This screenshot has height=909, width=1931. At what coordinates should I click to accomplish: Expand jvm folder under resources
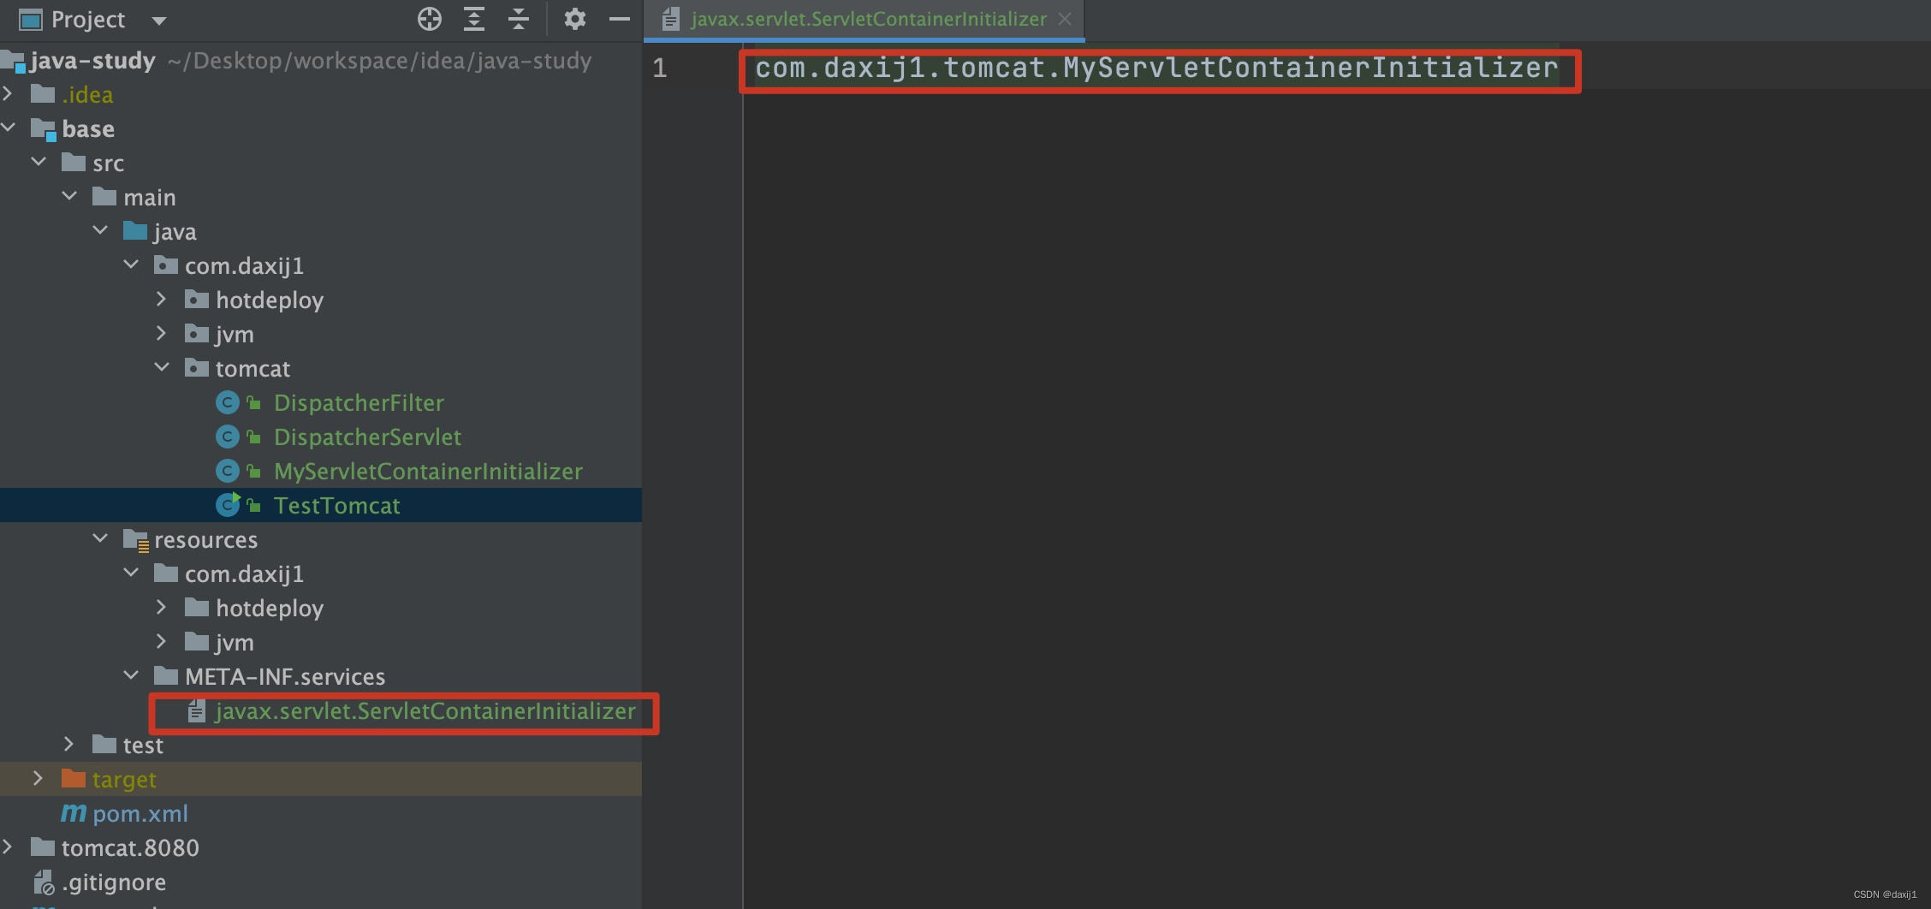point(162,641)
